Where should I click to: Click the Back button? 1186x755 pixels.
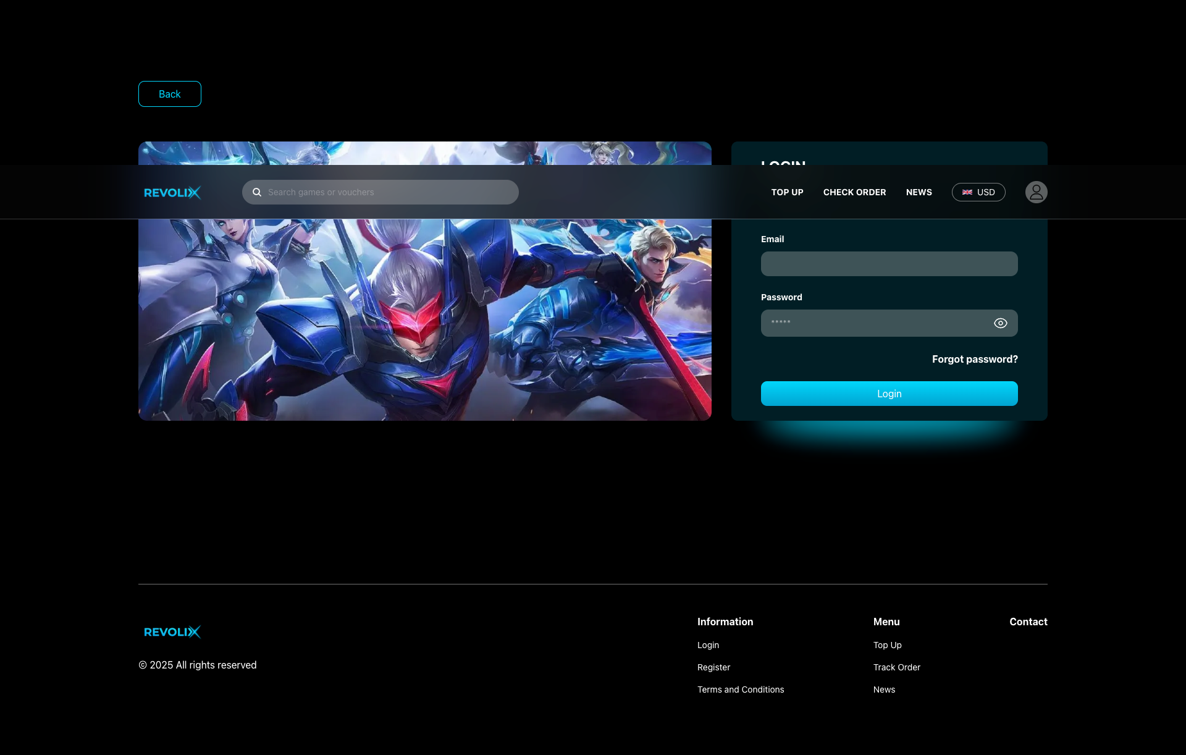point(169,94)
